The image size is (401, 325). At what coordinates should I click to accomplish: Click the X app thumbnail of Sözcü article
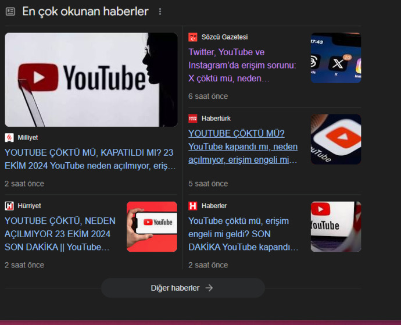pos(336,58)
